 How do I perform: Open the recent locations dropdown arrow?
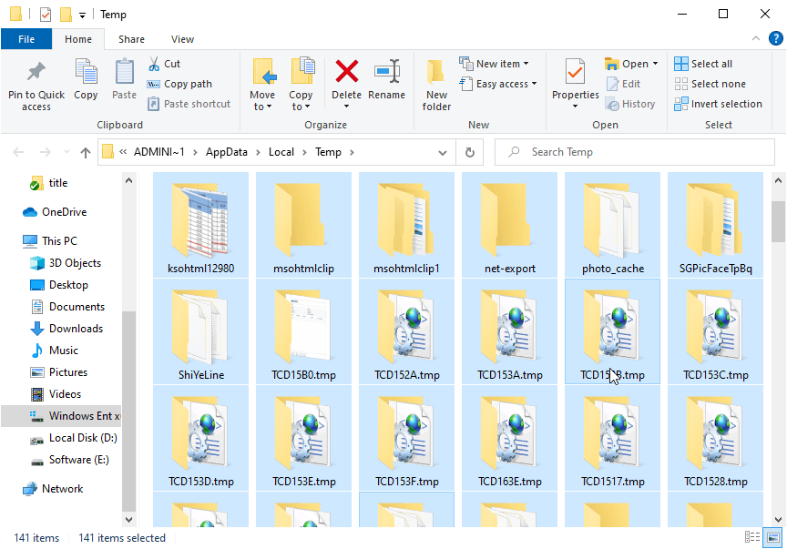point(66,152)
